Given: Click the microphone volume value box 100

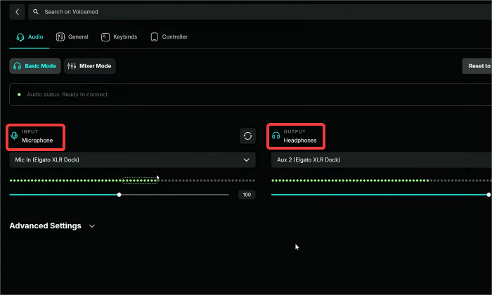Looking at the screenshot, I should pos(247,195).
